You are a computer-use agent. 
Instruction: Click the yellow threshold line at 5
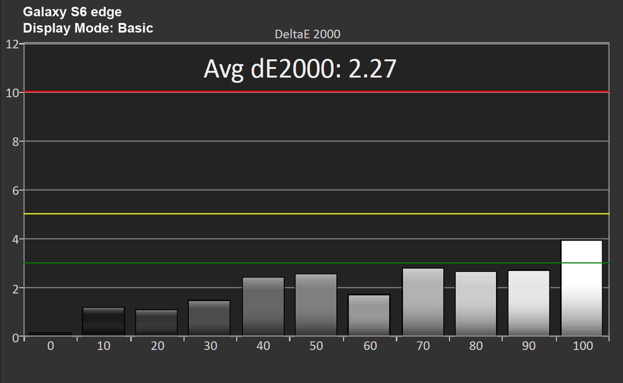316,213
